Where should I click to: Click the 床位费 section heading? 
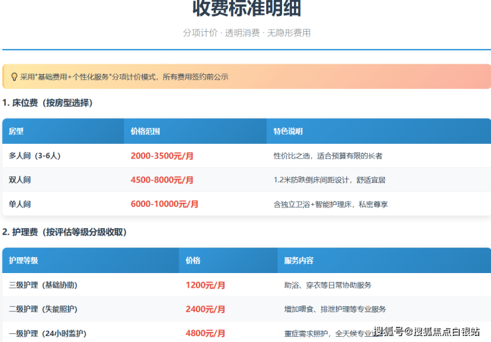pyautogui.click(x=47, y=103)
